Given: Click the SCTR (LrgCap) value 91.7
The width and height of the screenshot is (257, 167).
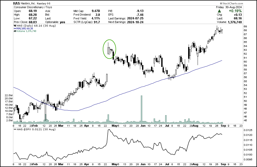Looking at the screenshot, I should point(97,22).
